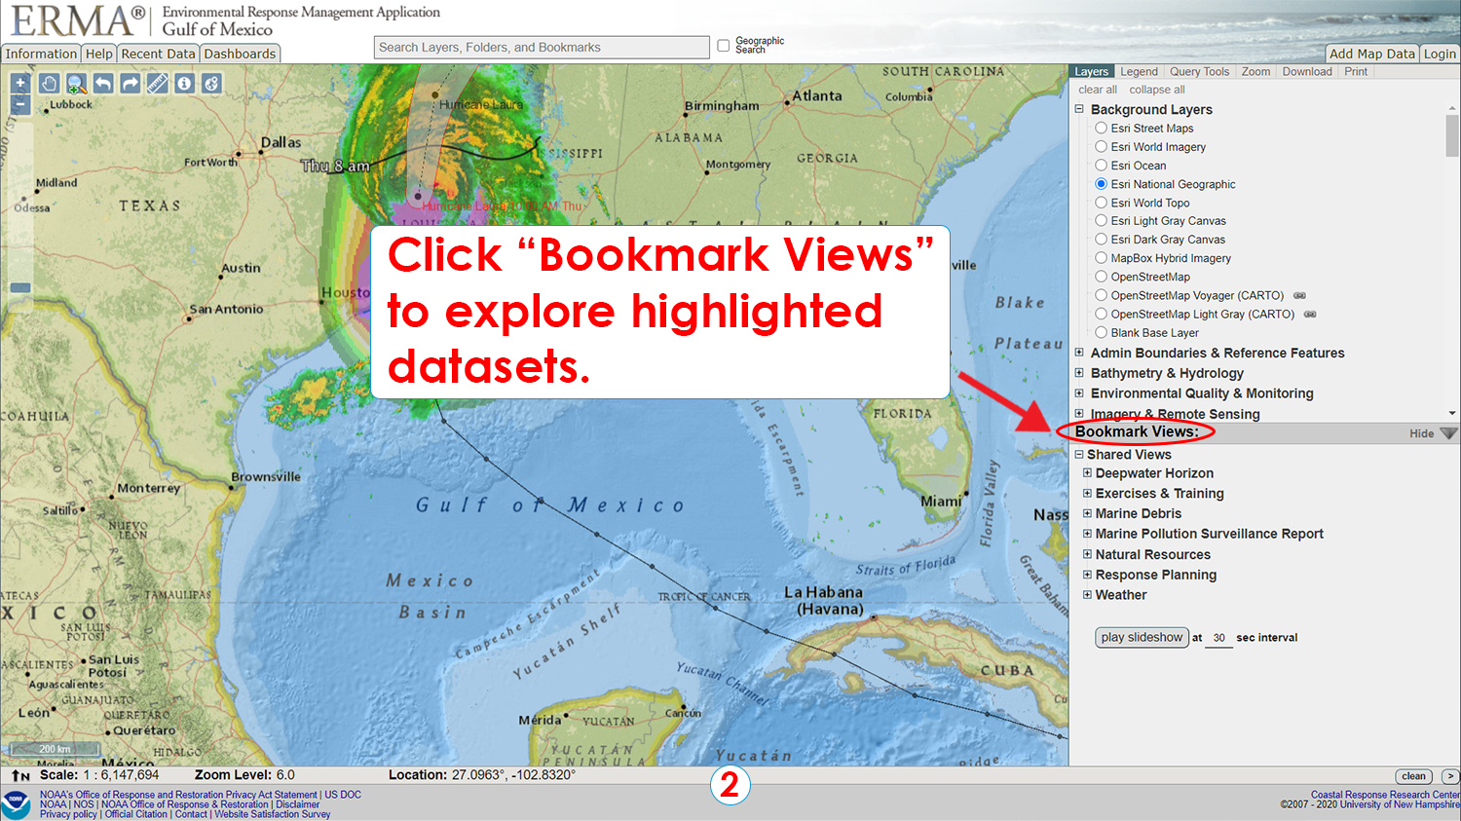The image size is (1461, 821).
Task: Enable the Geographic Search checkbox
Action: pyautogui.click(x=723, y=44)
